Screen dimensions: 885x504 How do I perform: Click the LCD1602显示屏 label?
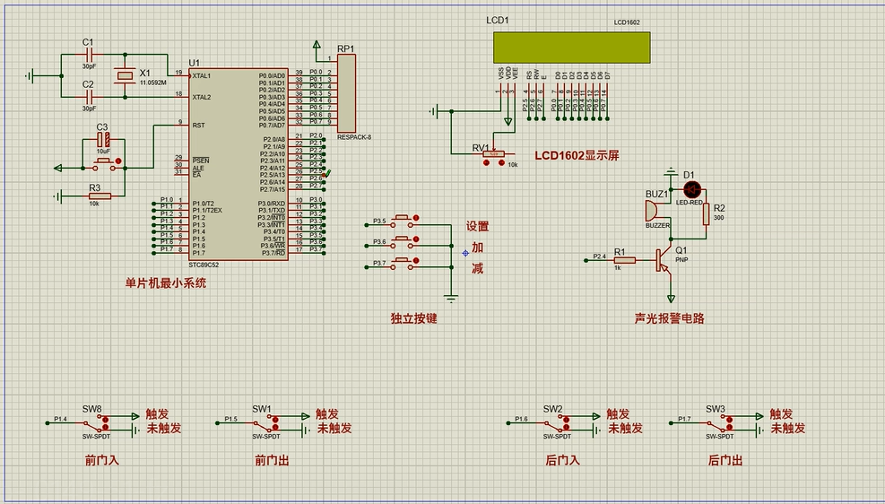[577, 155]
